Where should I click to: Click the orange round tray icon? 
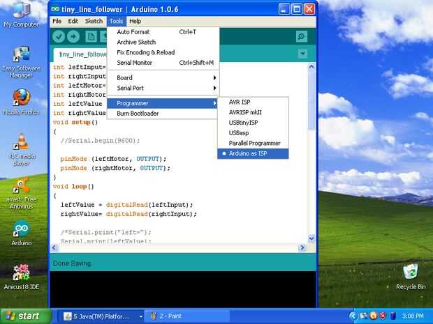pos(373,316)
